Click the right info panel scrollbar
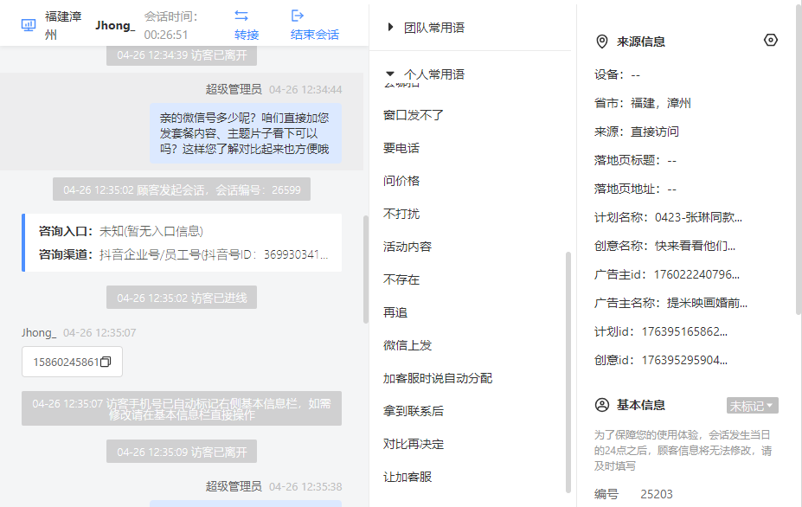This screenshot has height=507, width=802. pos(799,158)
